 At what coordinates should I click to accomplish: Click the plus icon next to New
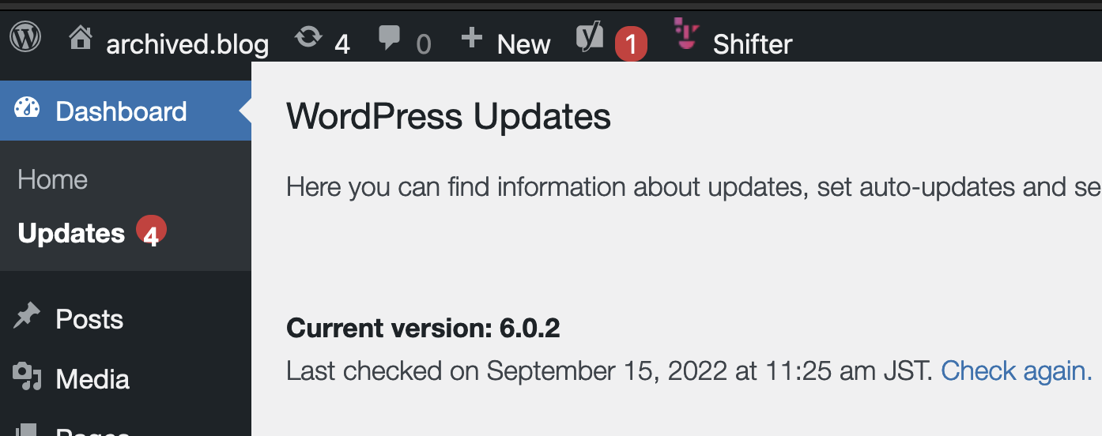pos(471,37)
